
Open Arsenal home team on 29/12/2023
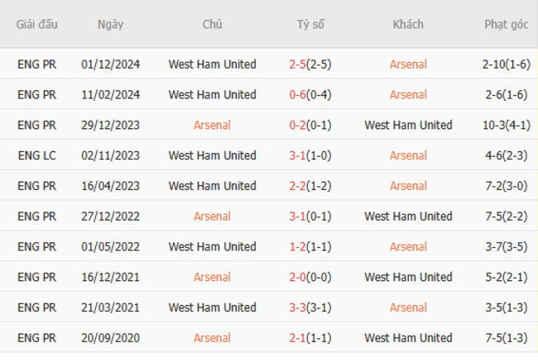[x=212, y=126]
